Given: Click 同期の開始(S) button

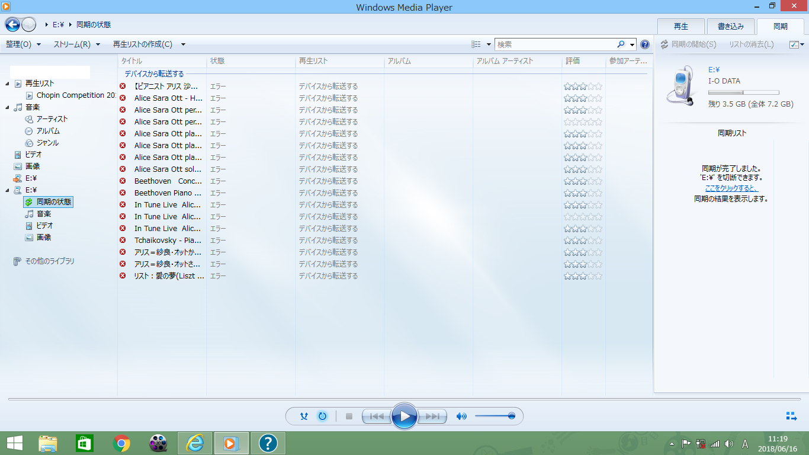Looking at the screenshot, I should (688, 44).
